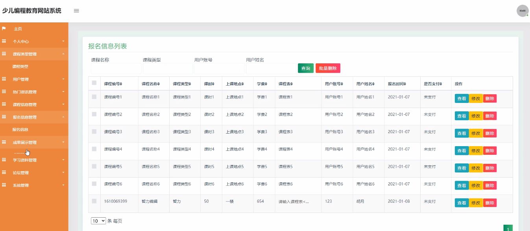The height and width of the screenshot is (231, 530).
Task: Open the 报名信息 submenu item
Action: (20, 129)
